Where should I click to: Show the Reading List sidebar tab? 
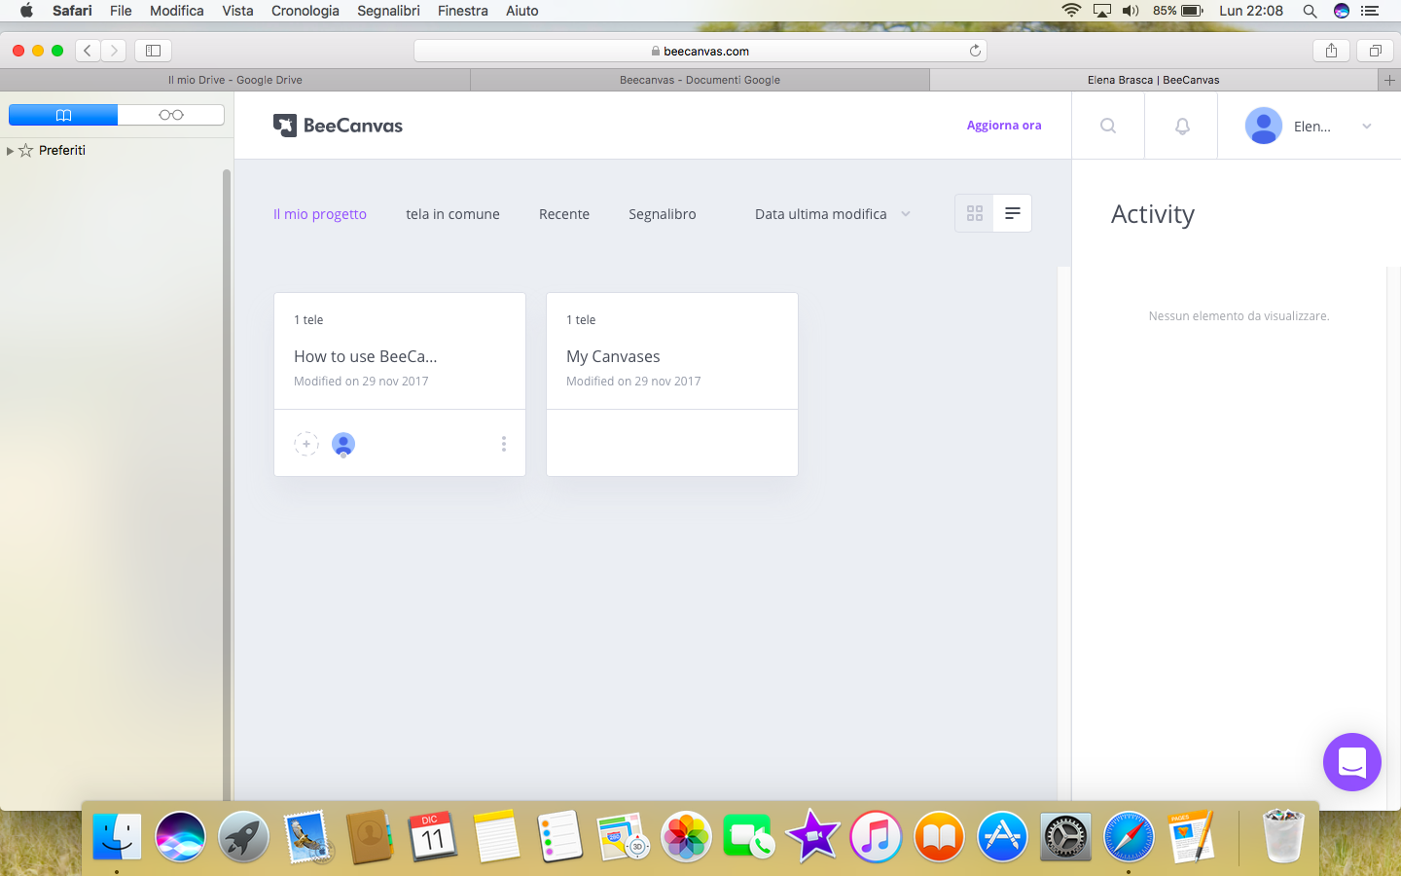point(171,115)
